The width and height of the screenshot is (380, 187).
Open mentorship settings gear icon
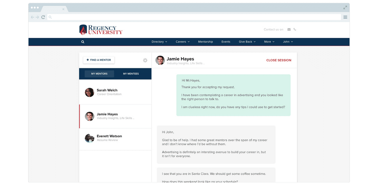pos(145,60)
